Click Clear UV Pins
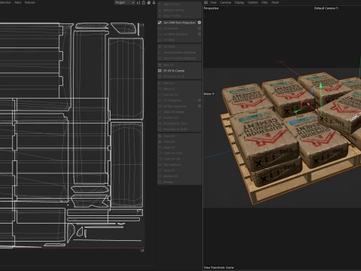 pos(171,16)
